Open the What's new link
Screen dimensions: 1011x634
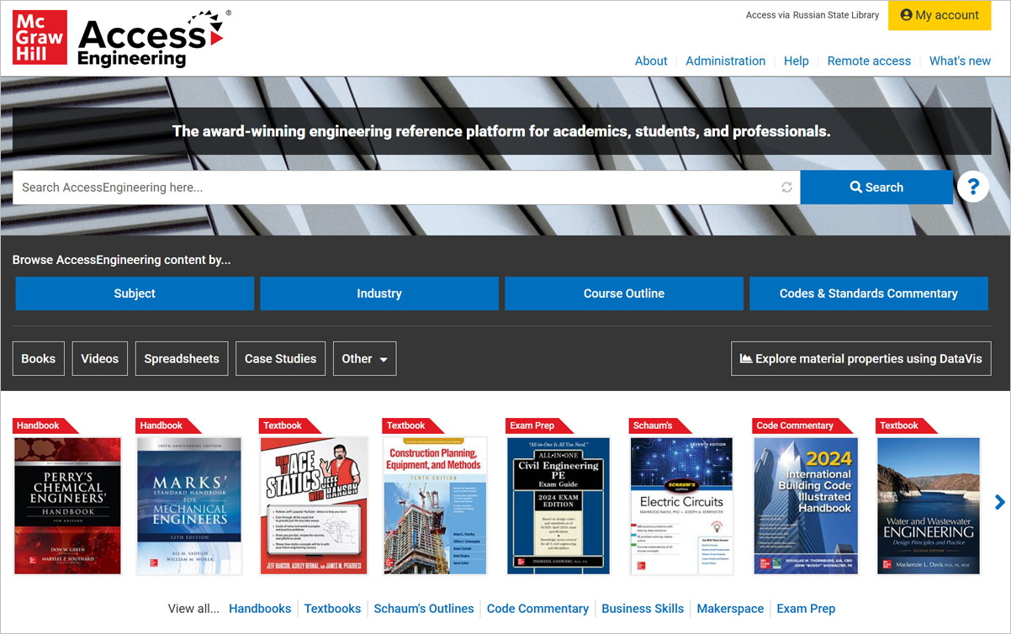960,61
